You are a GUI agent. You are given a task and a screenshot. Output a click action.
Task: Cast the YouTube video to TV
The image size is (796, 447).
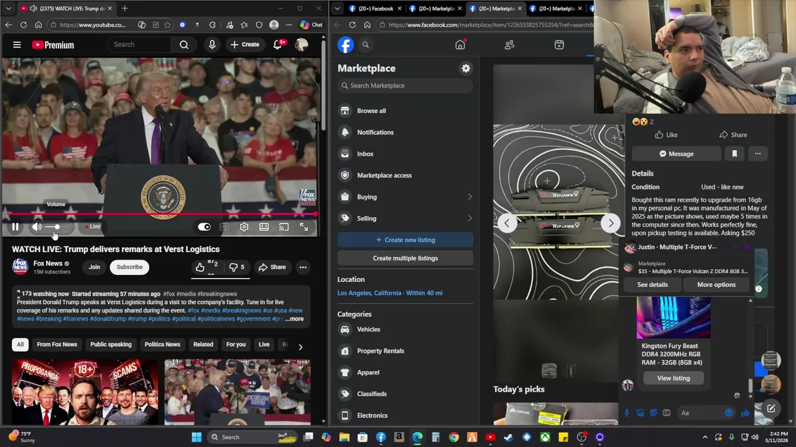[x=284, y=227]
